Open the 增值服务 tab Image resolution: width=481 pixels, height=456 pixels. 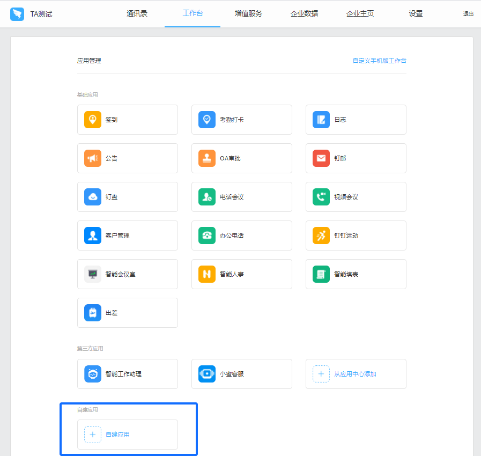tap(248, 13)
